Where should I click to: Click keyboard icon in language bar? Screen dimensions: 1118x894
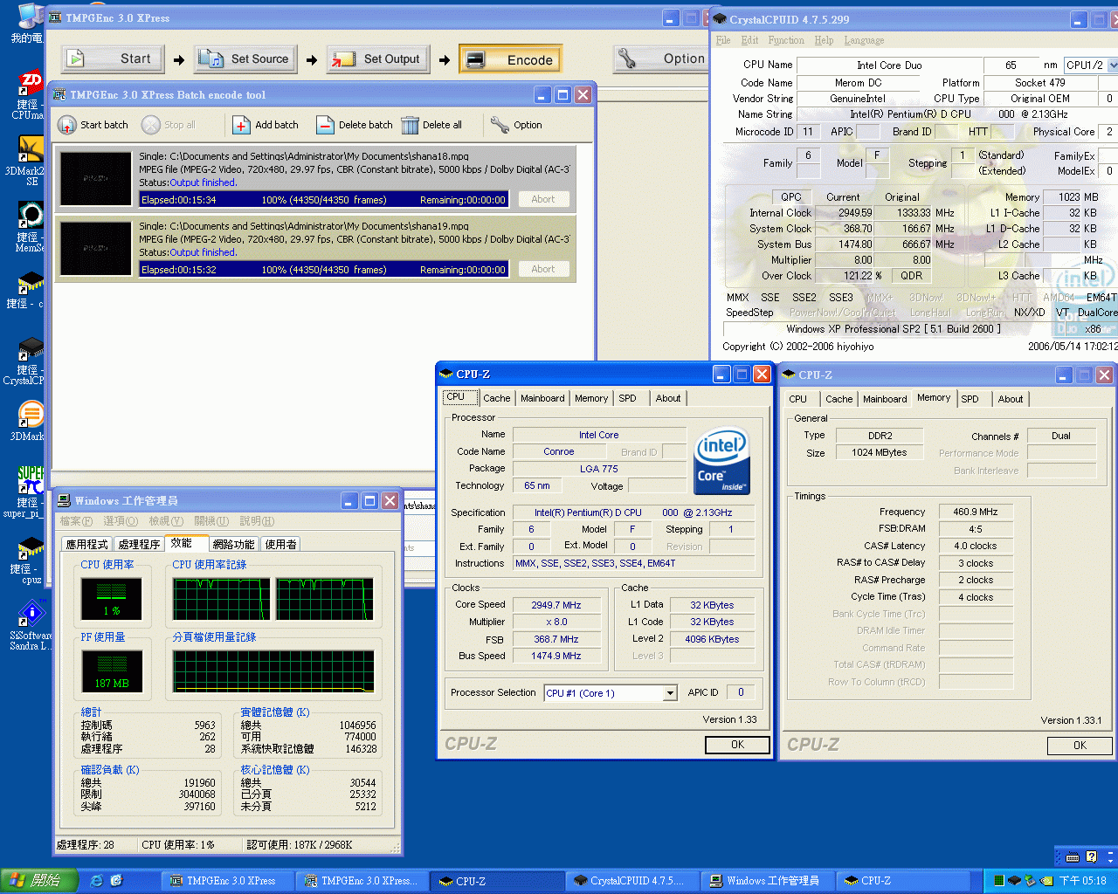click(x=1072, y=856)
